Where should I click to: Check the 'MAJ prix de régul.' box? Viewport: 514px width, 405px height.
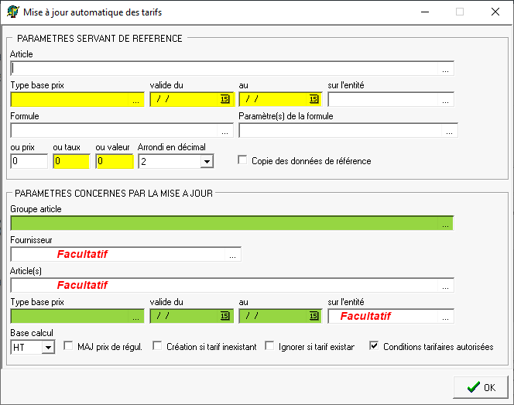pos(68,346)
